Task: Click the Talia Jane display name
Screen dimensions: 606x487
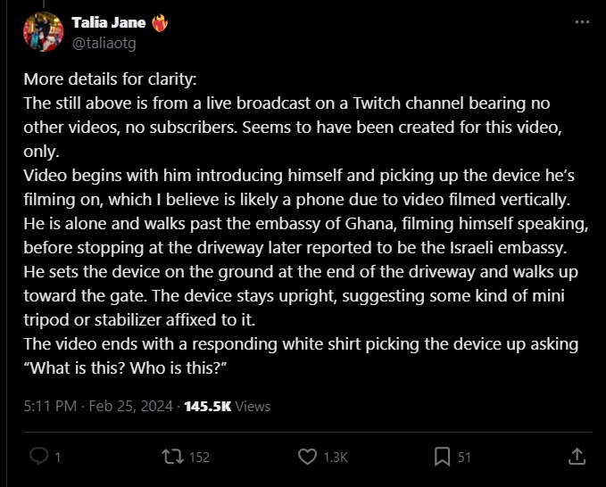Action: coord(109,22)
